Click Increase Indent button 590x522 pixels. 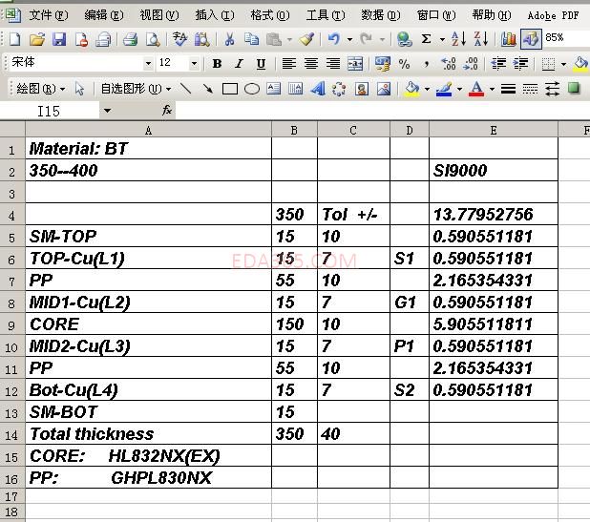520,64
